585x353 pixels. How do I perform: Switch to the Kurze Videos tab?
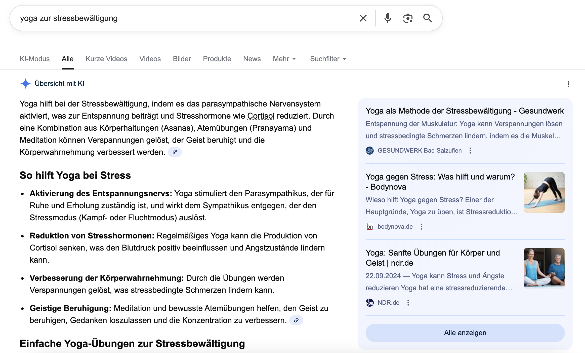(106, 59)
